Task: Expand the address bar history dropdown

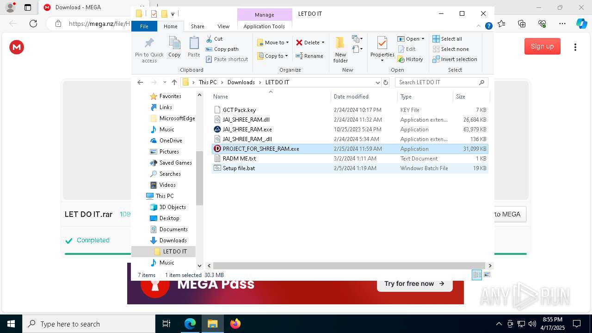Action: point(377,82)
